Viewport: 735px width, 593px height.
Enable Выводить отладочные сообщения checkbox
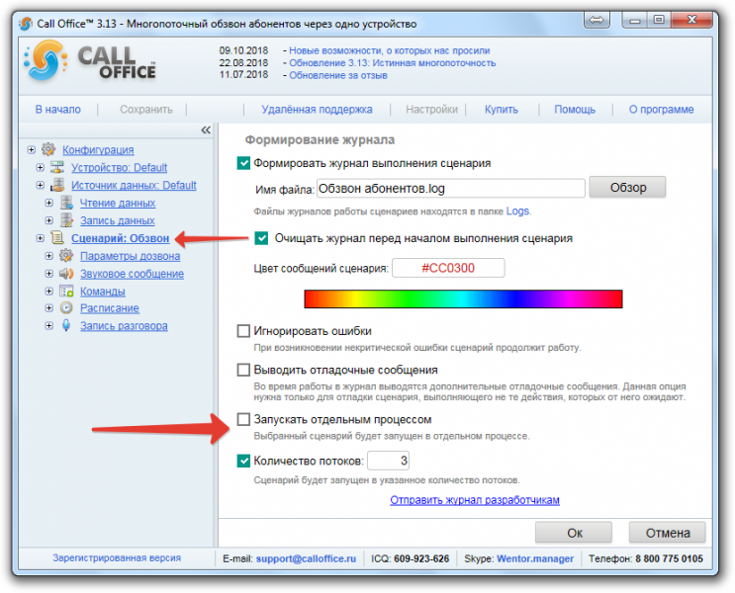point(243,370)
